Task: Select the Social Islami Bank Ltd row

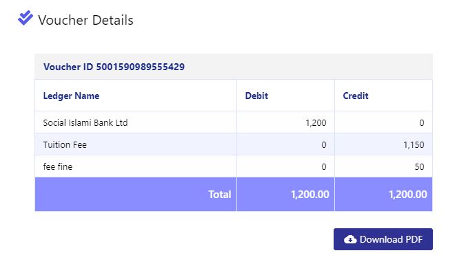Action: [234, 122]
